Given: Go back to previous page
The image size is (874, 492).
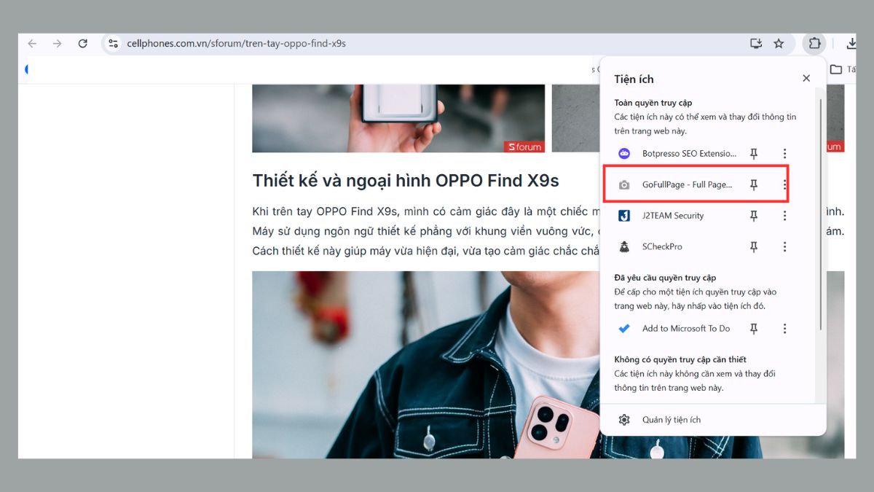Looking at the screenshot, I should (x=32, y=44).
